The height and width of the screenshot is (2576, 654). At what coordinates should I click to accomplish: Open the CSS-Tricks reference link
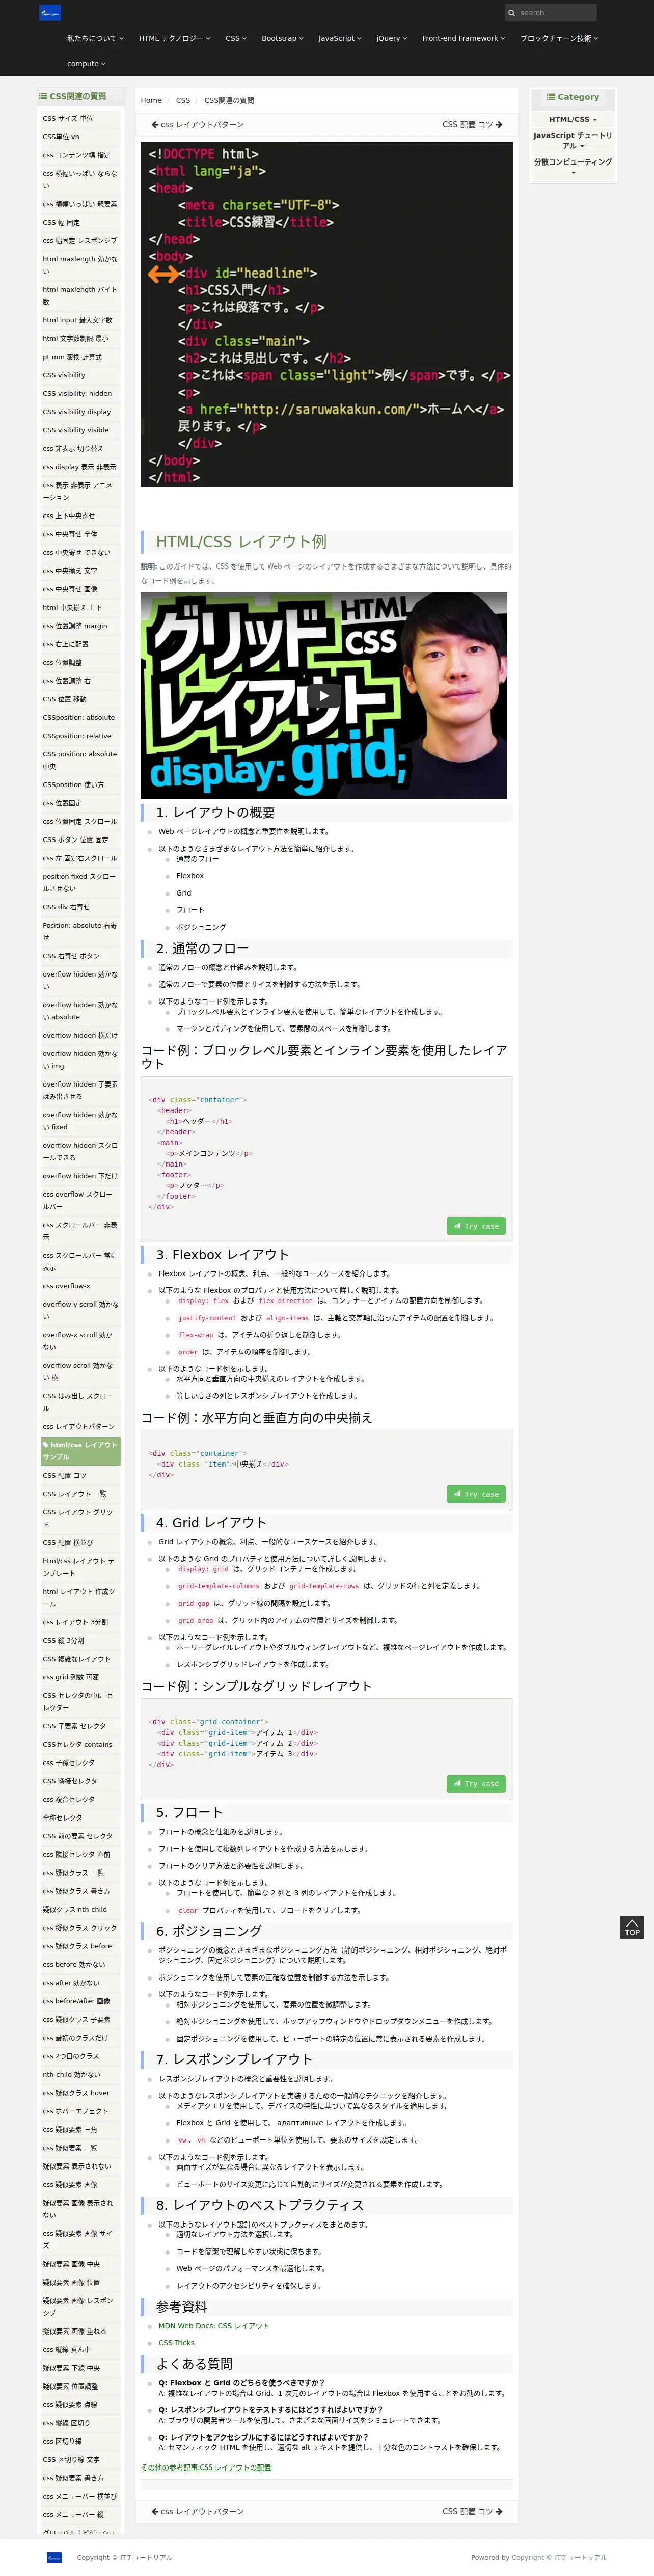pos(176,2343)
